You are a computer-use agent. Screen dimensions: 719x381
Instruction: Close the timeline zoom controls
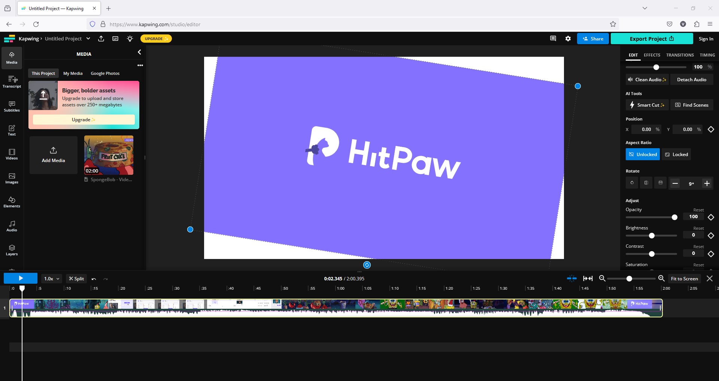(x=710, y=278)
